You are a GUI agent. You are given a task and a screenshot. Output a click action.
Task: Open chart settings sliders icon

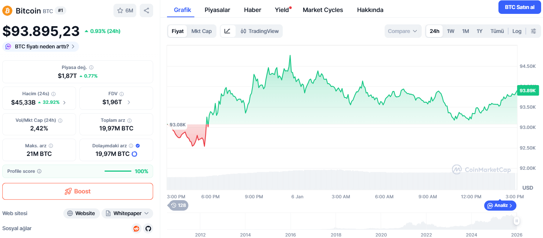[534, 31]
